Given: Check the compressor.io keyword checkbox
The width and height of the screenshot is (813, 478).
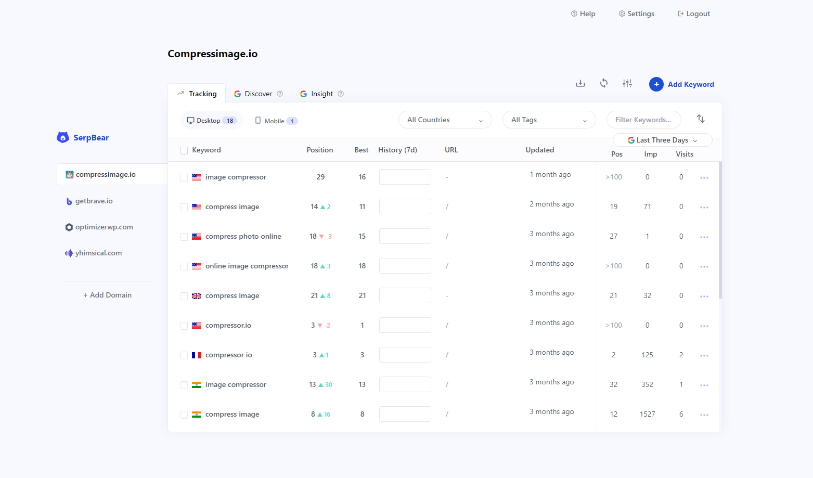Looking at the screenshot, I should pos(184,326).
